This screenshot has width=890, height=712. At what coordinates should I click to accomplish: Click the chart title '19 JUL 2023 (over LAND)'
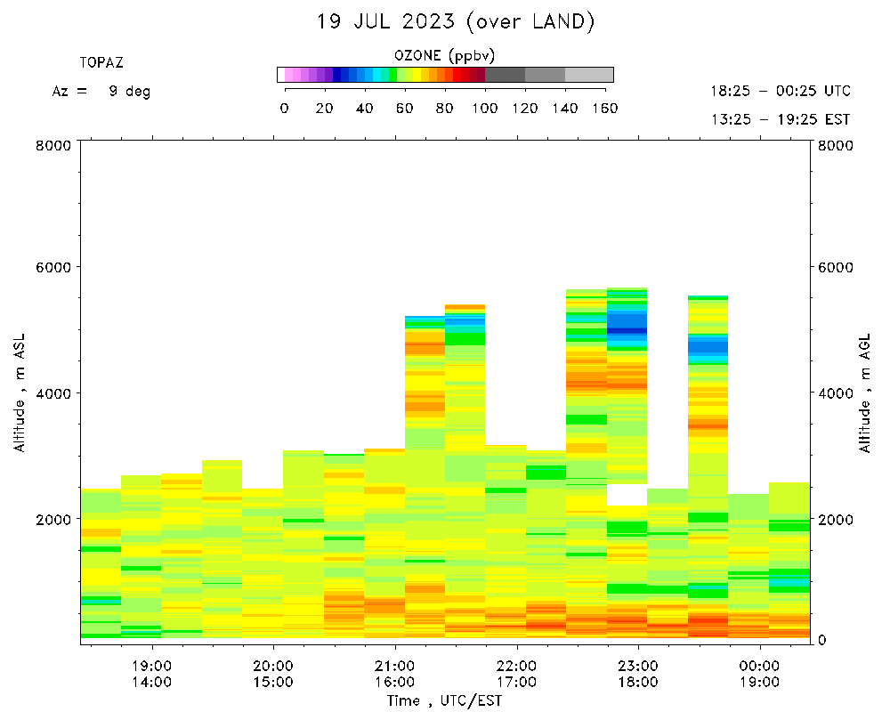point(455,22)
